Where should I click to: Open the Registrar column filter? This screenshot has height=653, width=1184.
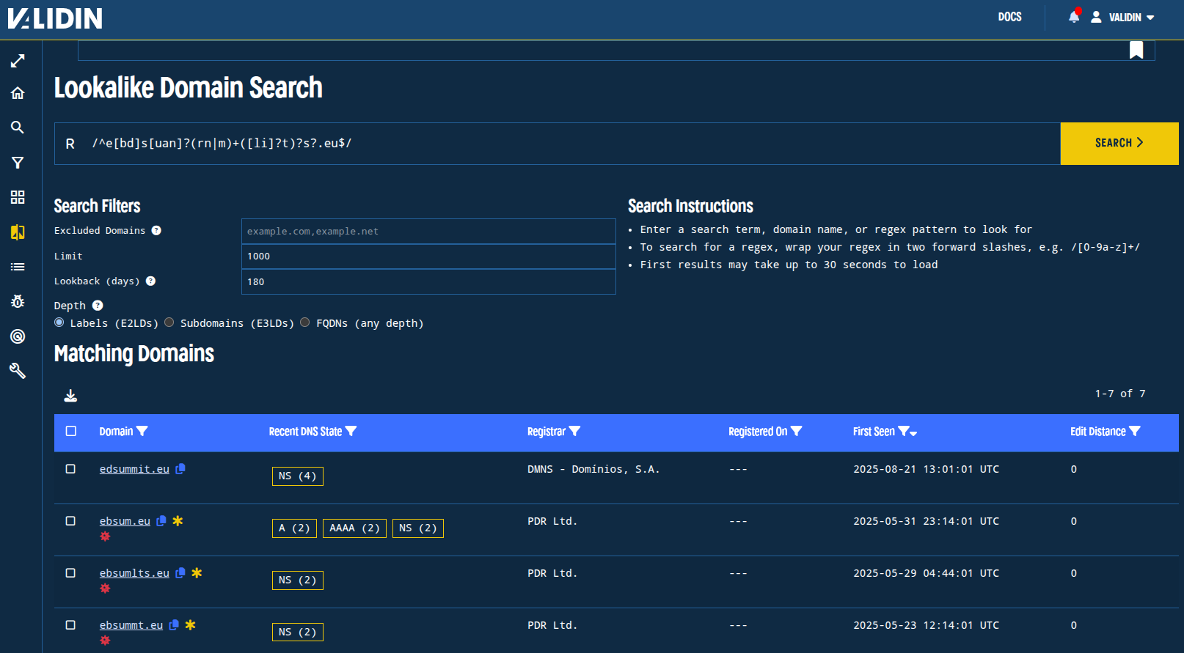pos(574,432)
